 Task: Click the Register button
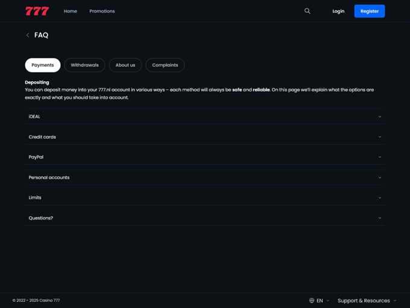369,11
